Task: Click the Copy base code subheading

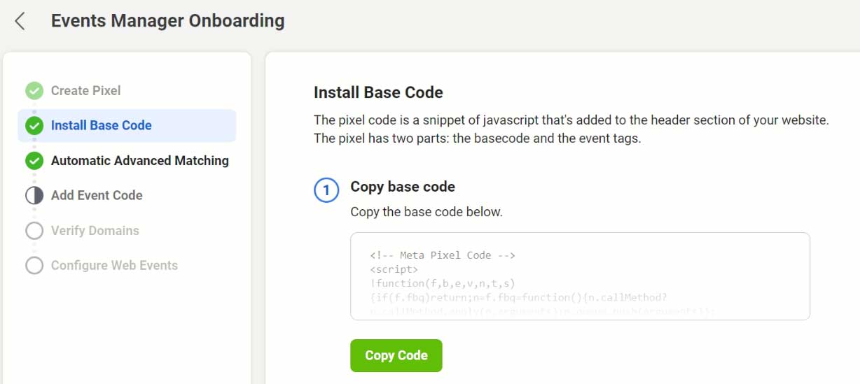Action: click(403, 187)
